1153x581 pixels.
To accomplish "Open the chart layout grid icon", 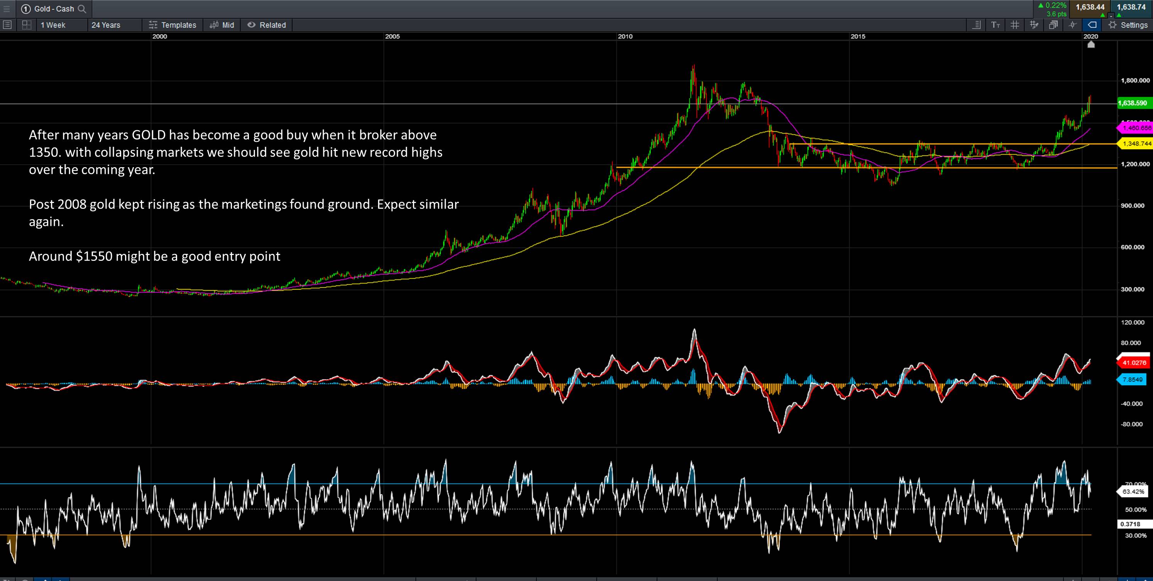I will (26, 25).
